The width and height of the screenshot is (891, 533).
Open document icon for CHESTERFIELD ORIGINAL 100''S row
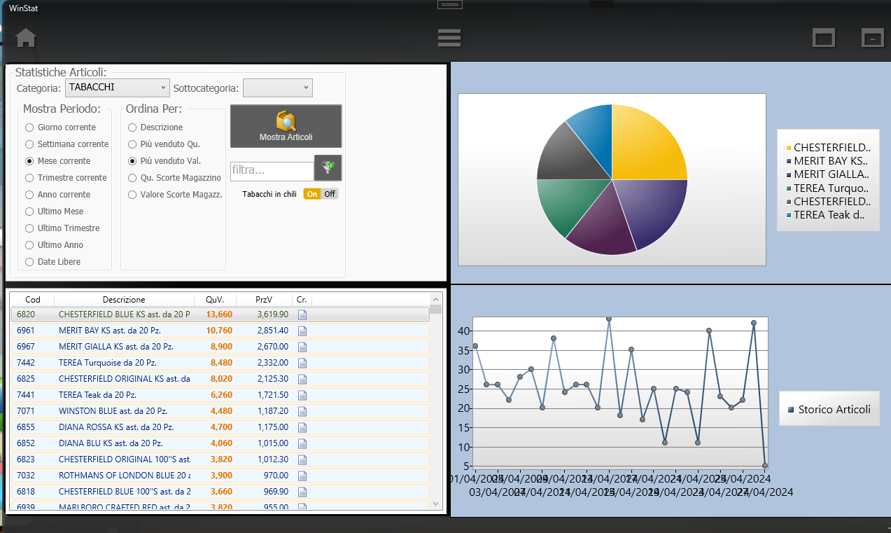point(302,459)
